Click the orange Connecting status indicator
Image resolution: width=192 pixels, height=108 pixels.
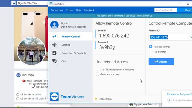pos(96,99)
